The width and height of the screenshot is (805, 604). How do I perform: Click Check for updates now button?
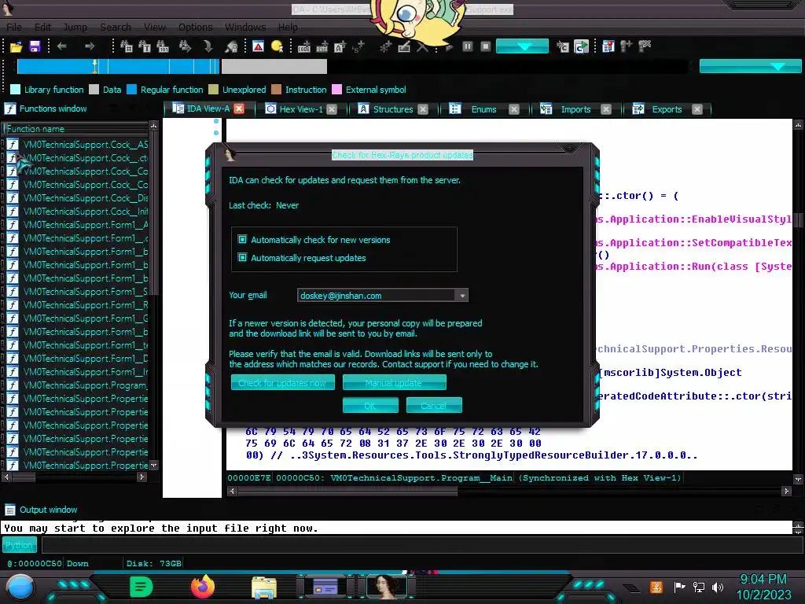pos(283,383)
